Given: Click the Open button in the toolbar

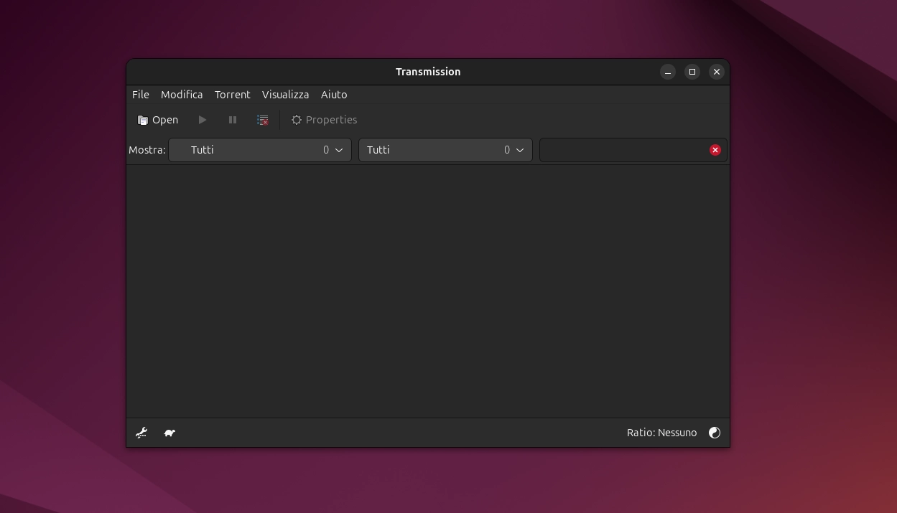Looking at the screenshot, I should pyautogui.click(x=164, y=120).
